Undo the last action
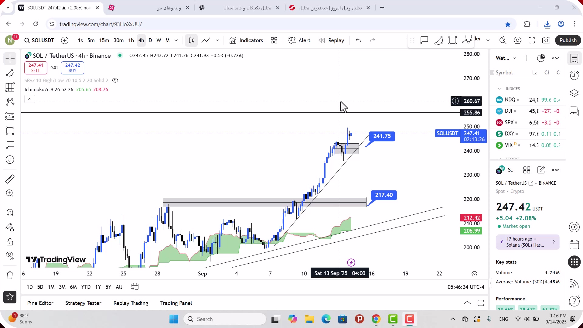583x328 pixels. [358, 40]
